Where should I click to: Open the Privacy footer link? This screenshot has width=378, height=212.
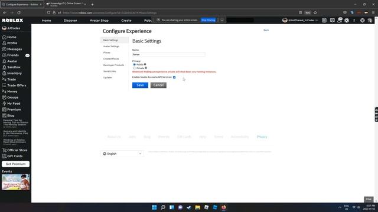tap(262, 137)
